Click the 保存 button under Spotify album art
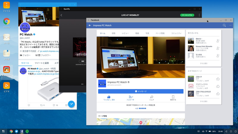 [83, 61]
